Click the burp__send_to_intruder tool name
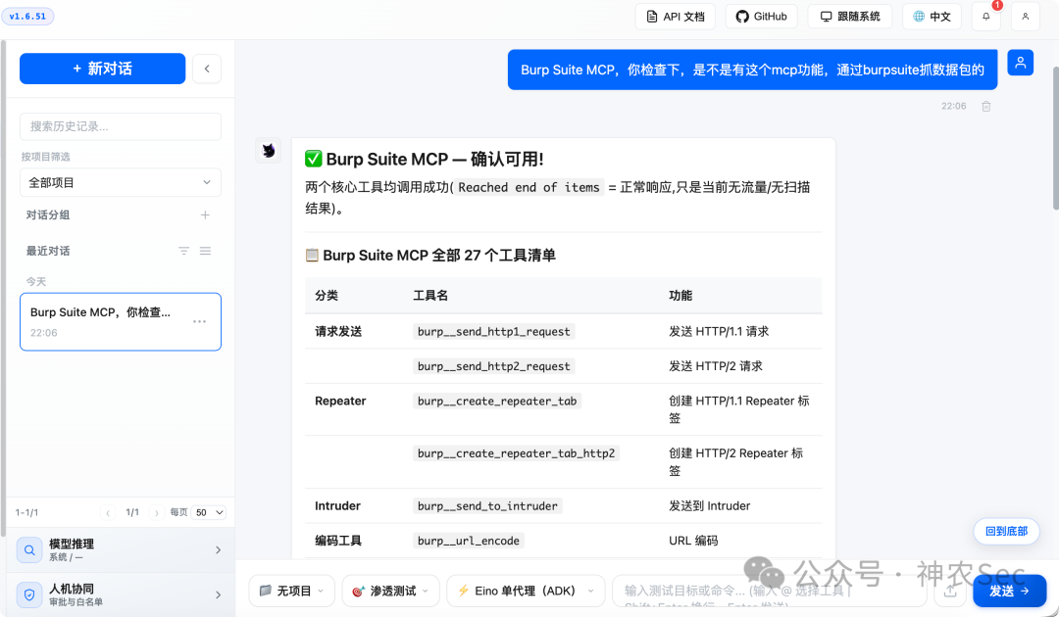 click(x=487, y=506)
